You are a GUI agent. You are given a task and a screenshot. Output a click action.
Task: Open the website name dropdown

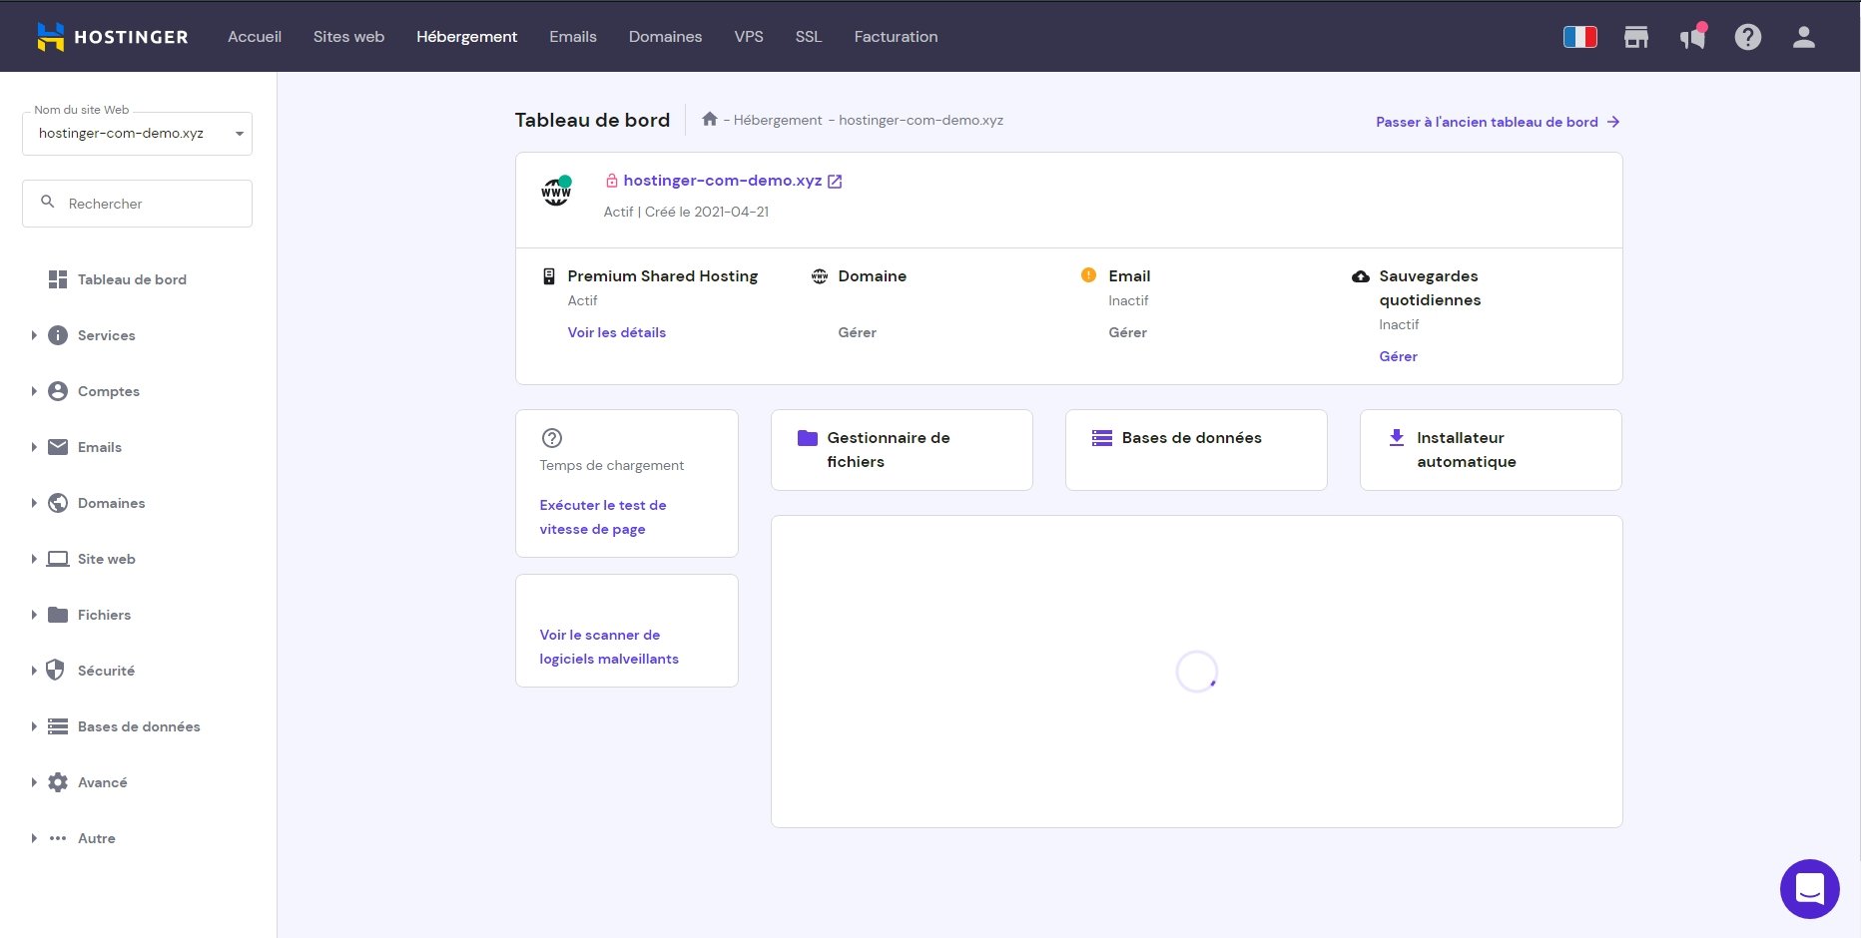tap(137, 134)
